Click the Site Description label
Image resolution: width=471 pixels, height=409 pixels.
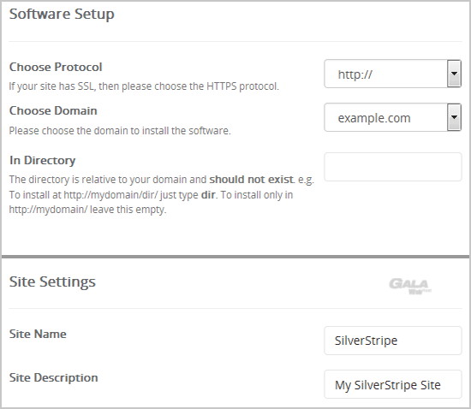pyautogui.click(x=53, y=378)
